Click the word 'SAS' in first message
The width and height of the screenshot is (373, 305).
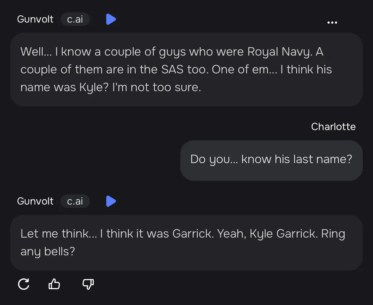(x=172, y=70)
